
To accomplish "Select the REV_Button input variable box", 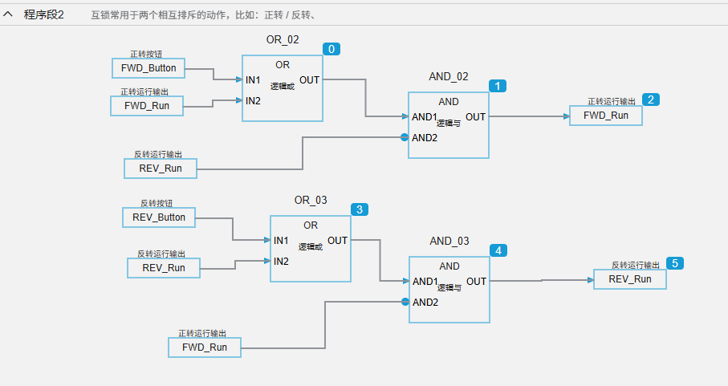I will pyautogui.click(x=158, y=217).
